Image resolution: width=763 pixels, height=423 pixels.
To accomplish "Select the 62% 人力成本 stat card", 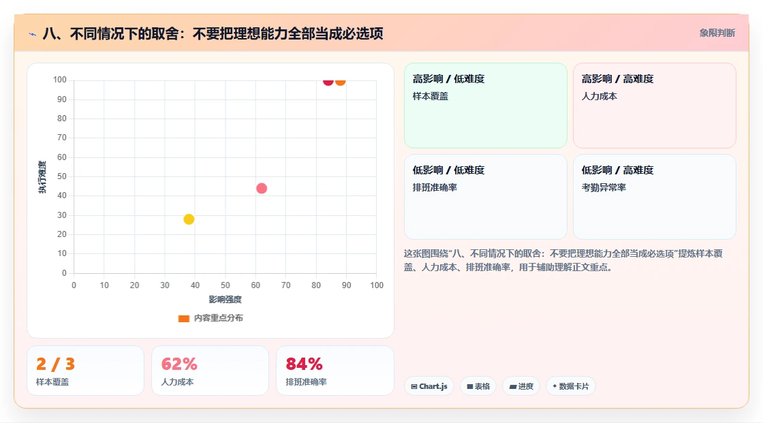I will pyautogui.click(x=211, y=371).
